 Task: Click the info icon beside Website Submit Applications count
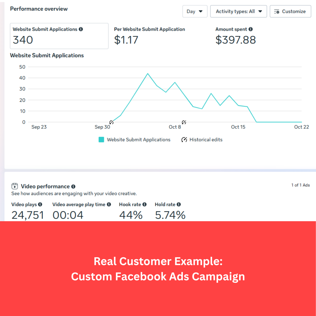[x=81, y=29]
